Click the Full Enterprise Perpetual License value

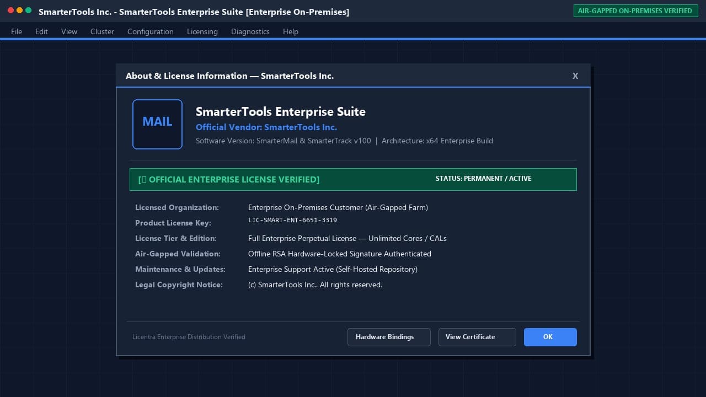click(x=347, y=238)
